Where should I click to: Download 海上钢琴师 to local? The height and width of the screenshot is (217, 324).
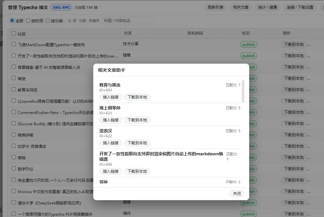click(x=137, y=120)
